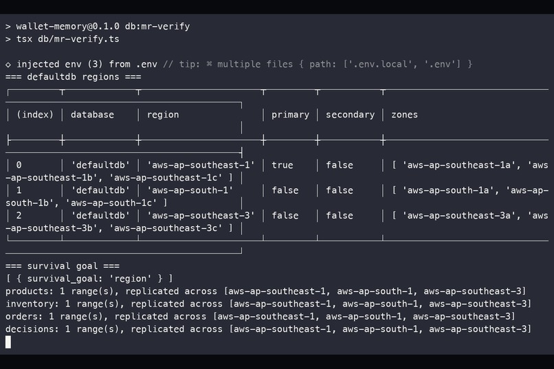Click the 'inventory: 1 range(s)' line
554x369 pixels.
269,304
